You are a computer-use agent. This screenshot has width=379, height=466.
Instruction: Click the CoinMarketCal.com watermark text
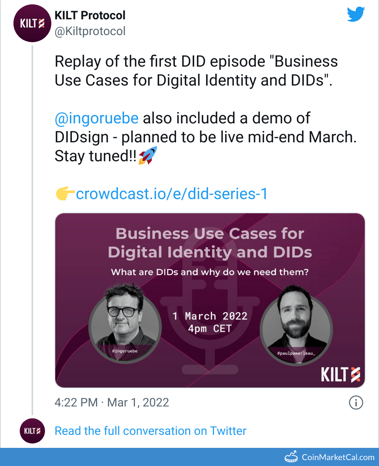pos(338,457)
